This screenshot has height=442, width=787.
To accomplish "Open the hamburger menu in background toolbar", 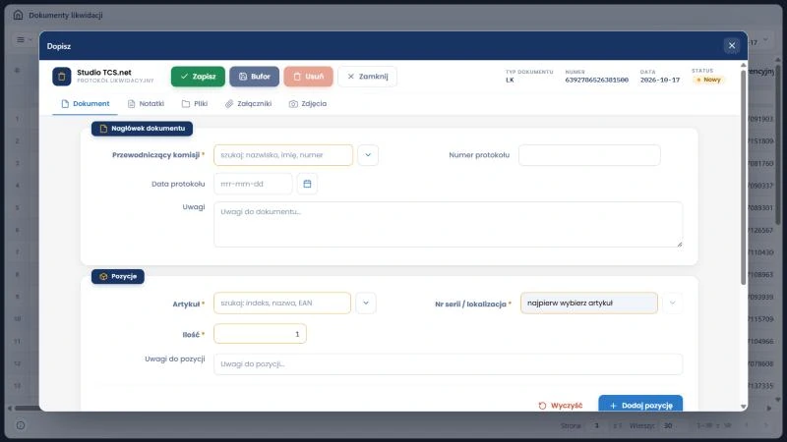I will (x=21, y=39).
